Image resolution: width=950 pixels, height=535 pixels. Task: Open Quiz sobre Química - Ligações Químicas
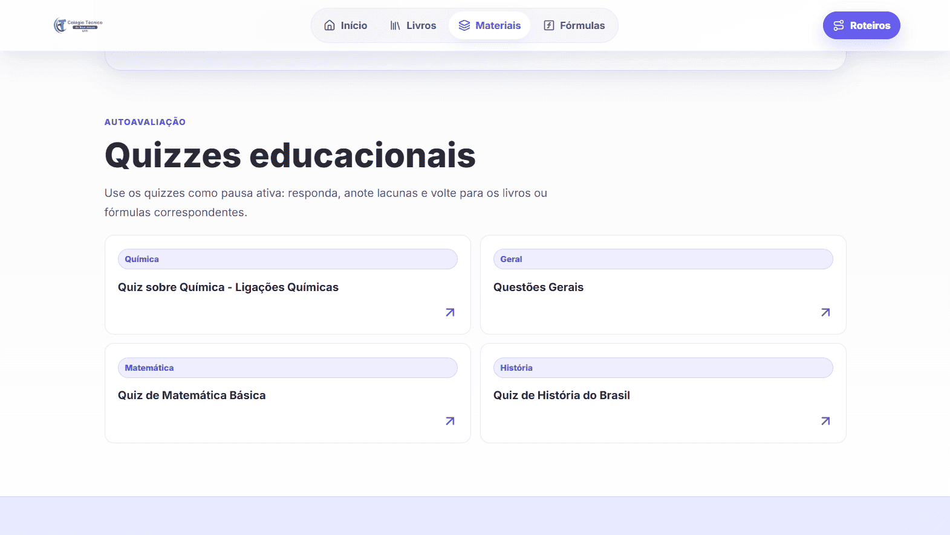(x=228, y=287)
